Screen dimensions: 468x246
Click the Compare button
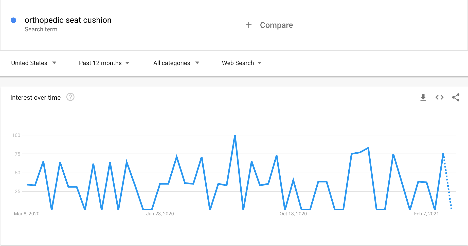point(276,25)
